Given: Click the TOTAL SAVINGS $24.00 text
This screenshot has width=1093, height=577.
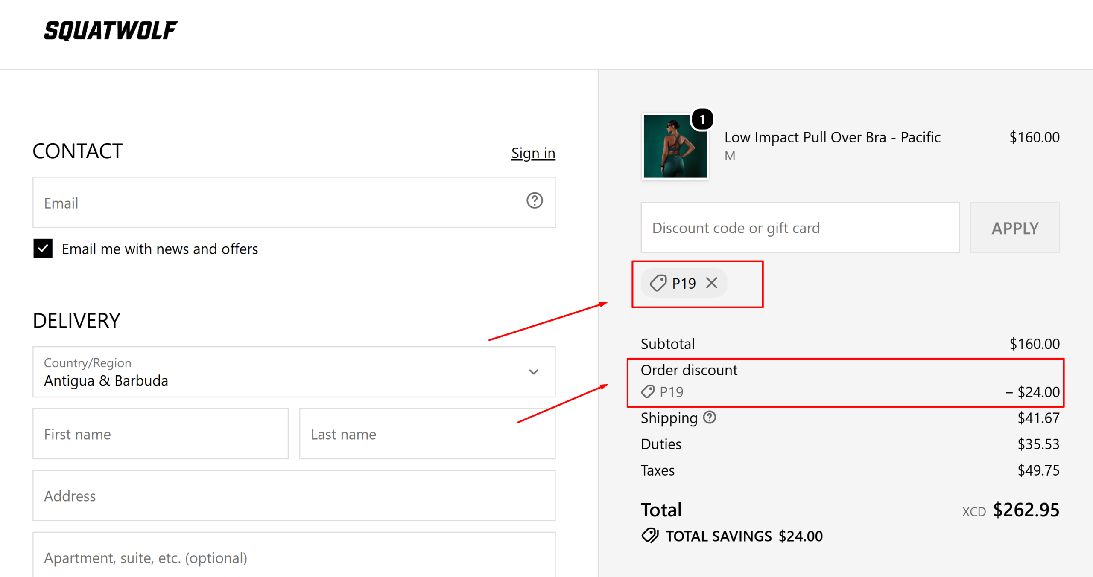Looking at the screenshot, I should point(744,536).
